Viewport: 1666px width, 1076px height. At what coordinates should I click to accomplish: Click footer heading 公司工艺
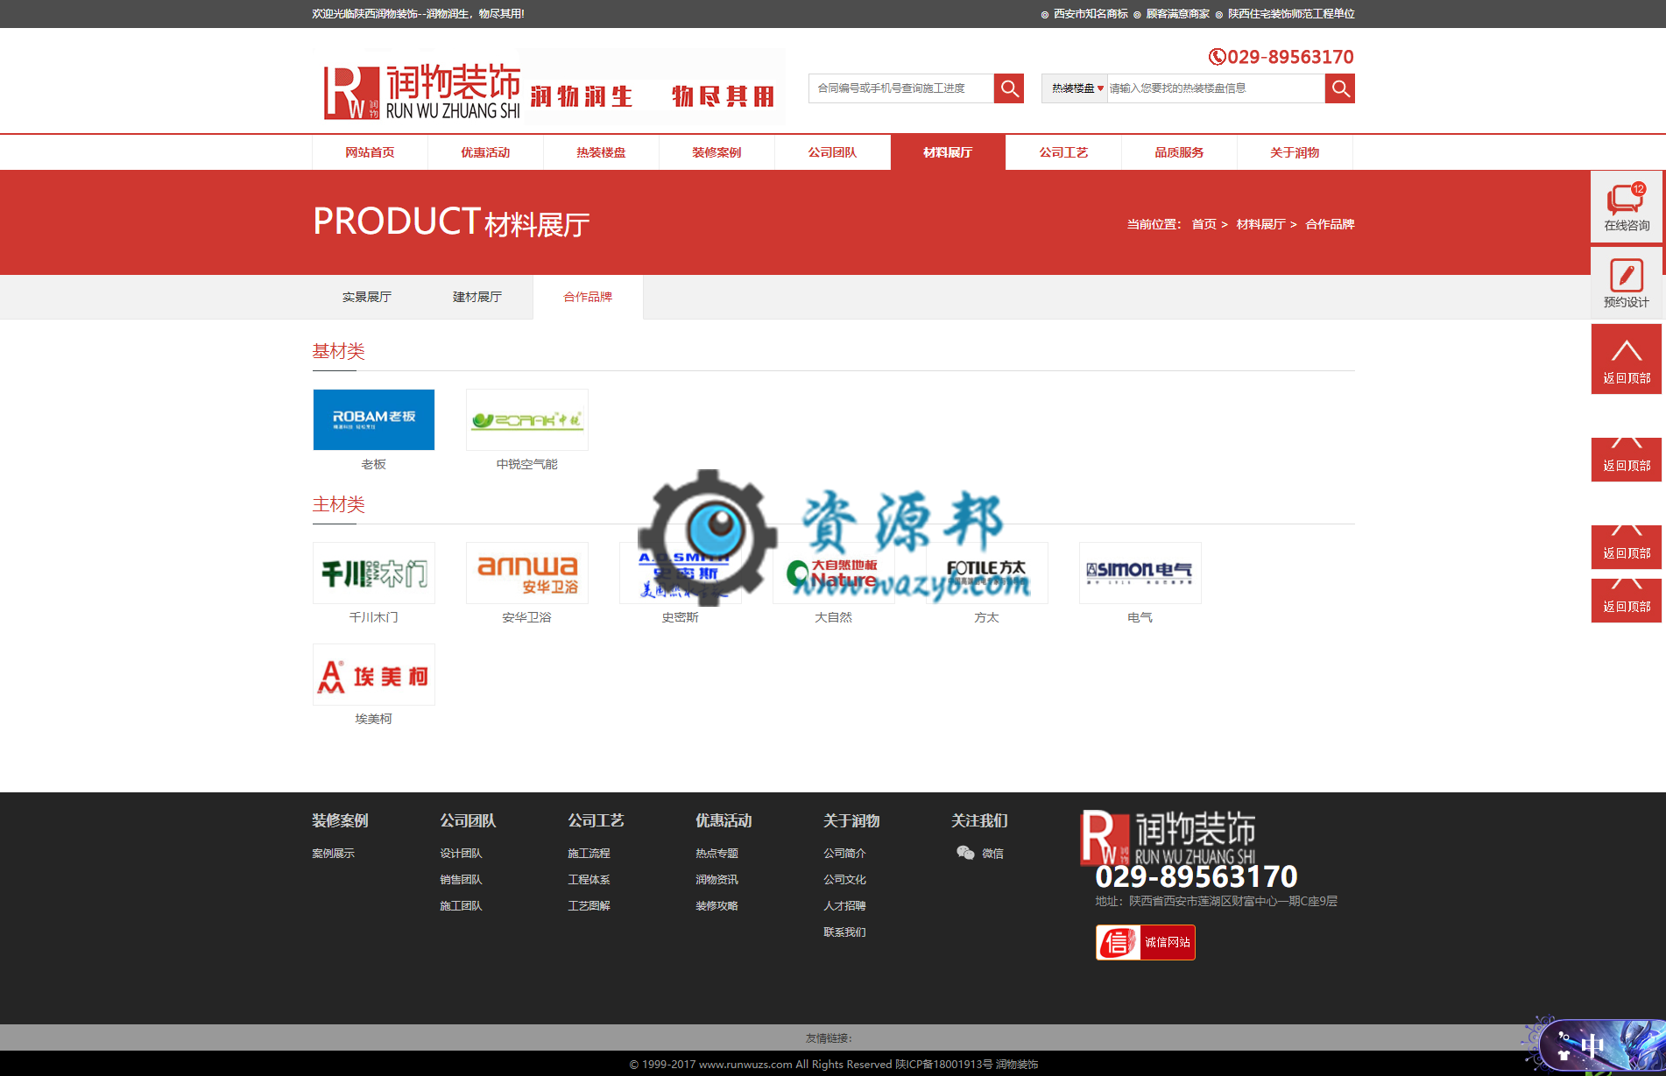pyautogui.click(x=597, y=820)
